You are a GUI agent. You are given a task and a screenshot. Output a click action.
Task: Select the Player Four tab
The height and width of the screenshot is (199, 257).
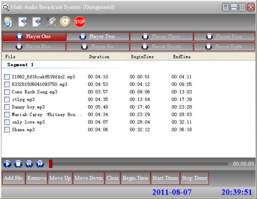(x=224, y=36)
